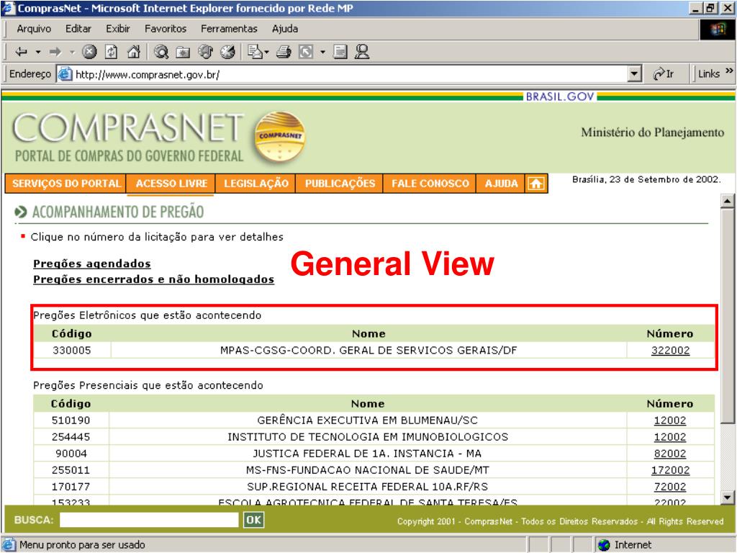Click the browser Home toolbar icon

point(134,52)
